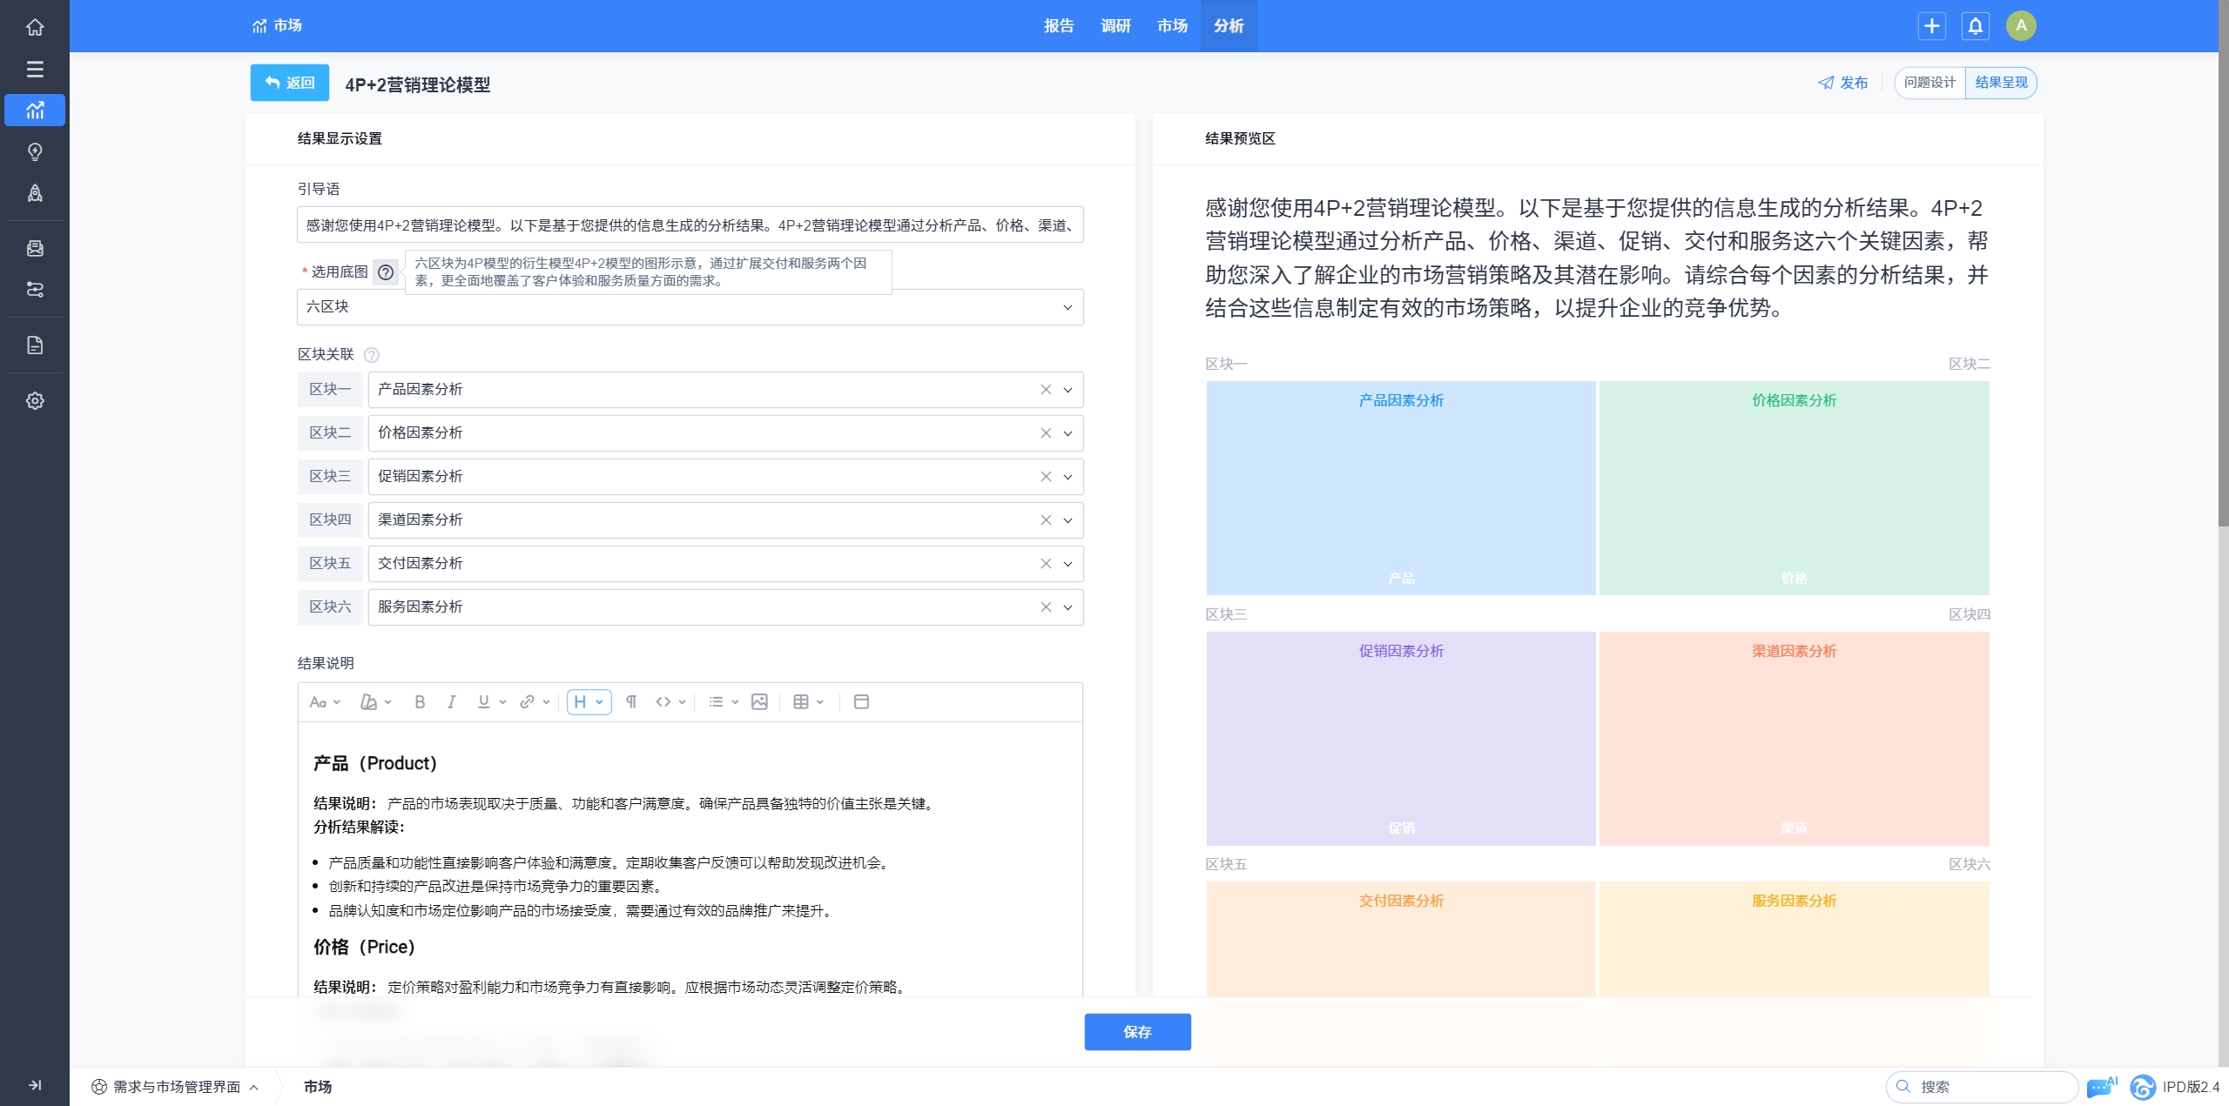Clear 区块三 selection with the X icon
The image size is (2229, 1106).
click(x=1046, y=477)
